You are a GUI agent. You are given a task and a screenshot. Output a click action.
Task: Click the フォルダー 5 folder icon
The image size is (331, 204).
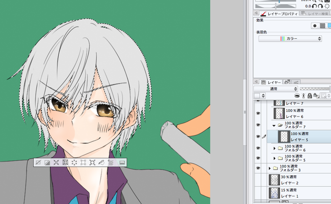pyautogui.click(x=280, y=158)
